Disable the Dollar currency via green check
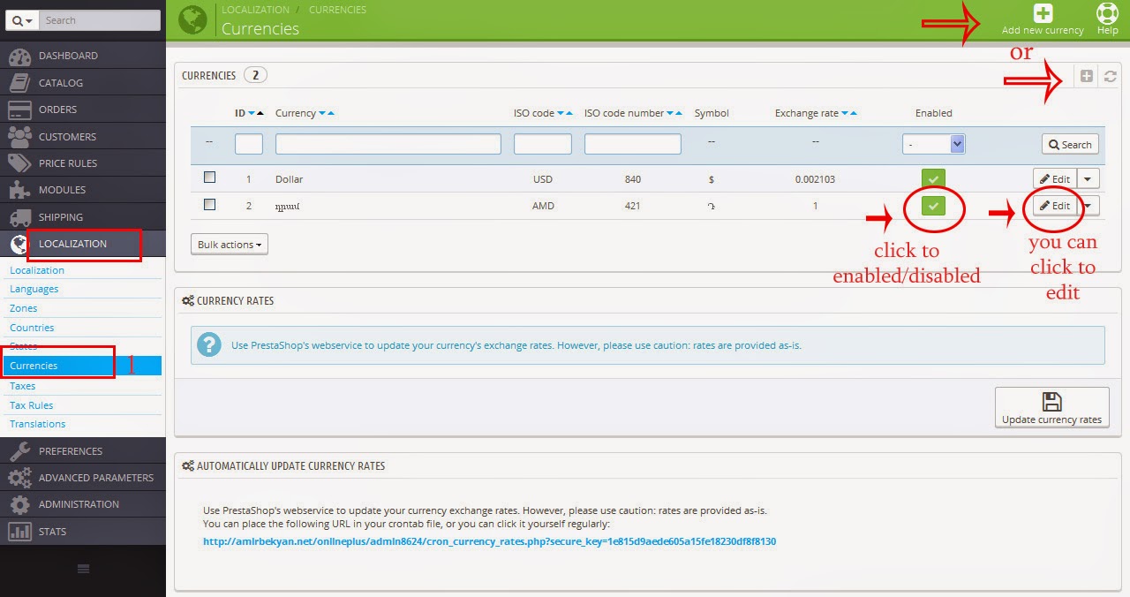The image size is (1130, 597). [933, 179]
